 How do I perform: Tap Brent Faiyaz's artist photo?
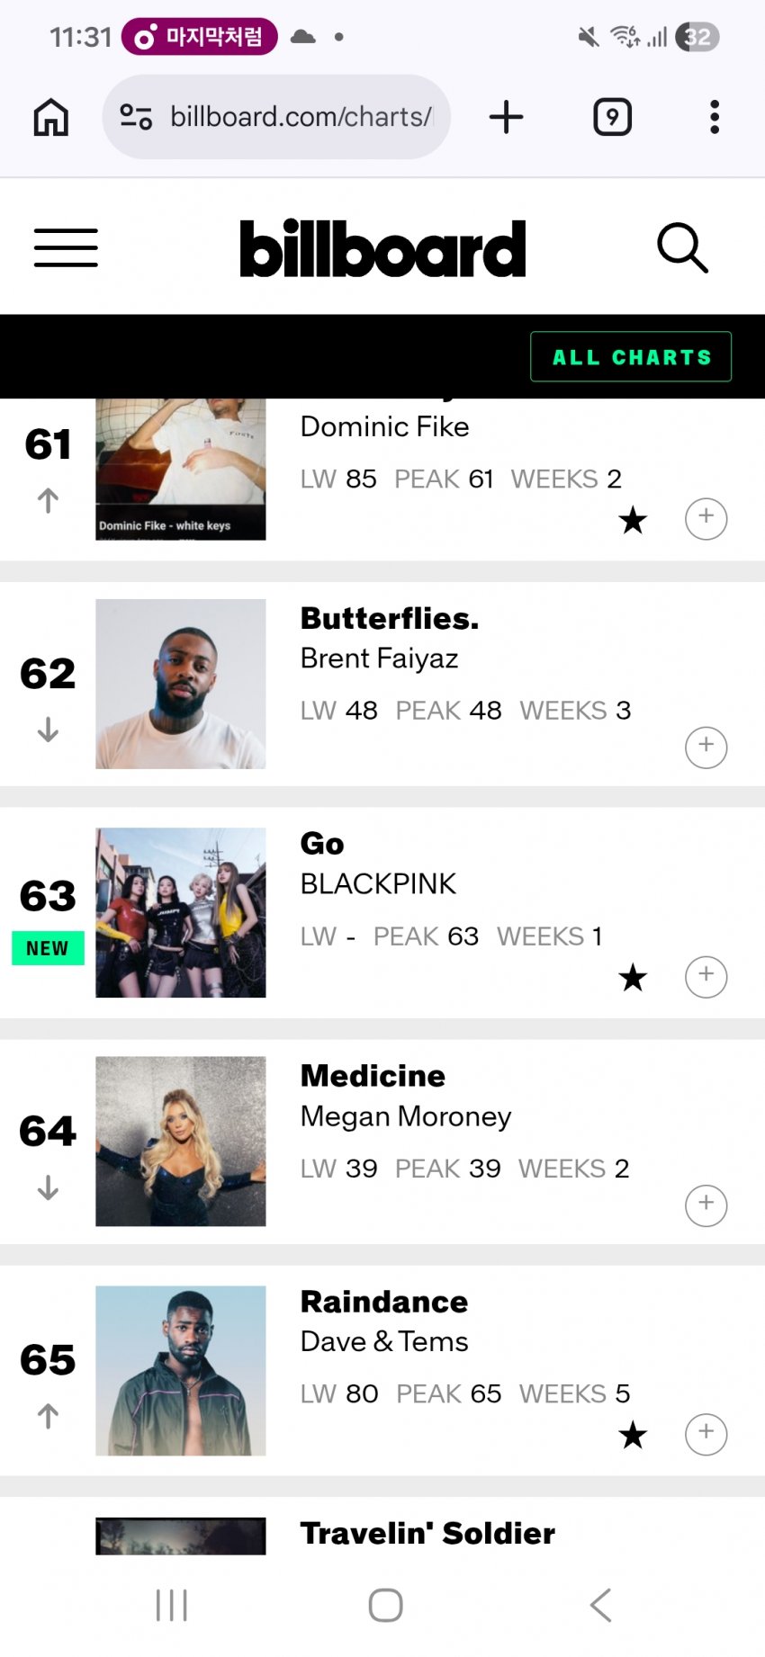(181, 684)
